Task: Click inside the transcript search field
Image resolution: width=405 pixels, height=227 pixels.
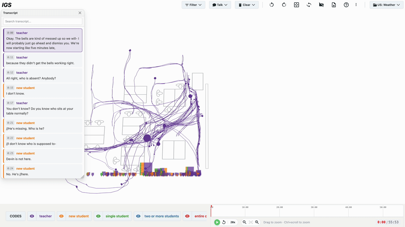Action: 42,21
